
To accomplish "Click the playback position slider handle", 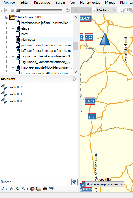I will (x=18, y=10).
